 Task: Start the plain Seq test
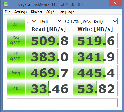tap(16, 73)
